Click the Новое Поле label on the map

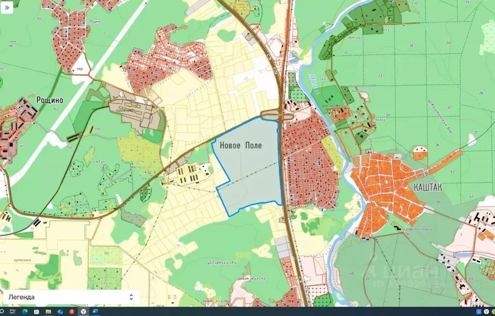pyautogui.click(x=240, y=145)
